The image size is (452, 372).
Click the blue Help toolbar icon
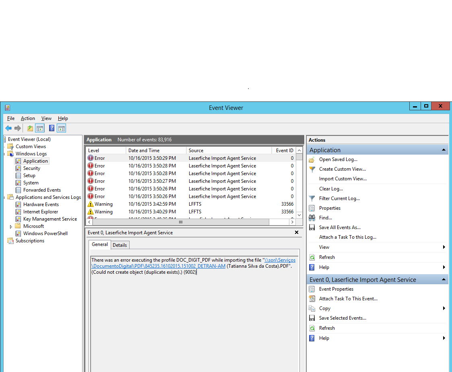tap(52, 128)
